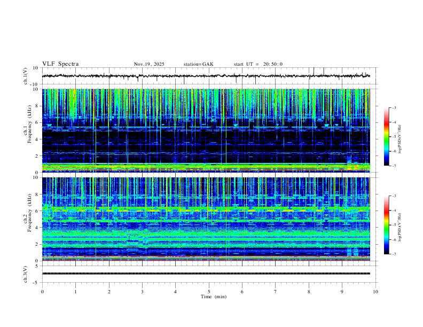Click the ch.1 voltage waveform trace
This screenshot has width=423, height=327.
(206, 76)
